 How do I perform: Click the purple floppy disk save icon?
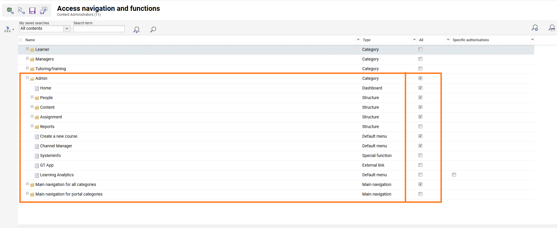coord(32,11)
